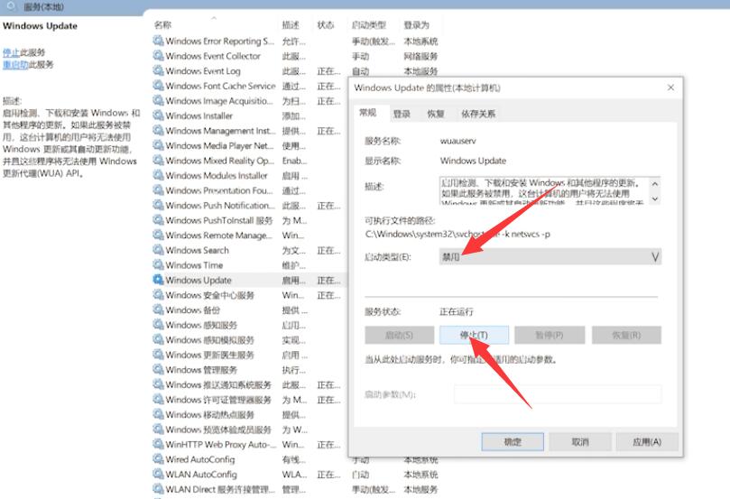This screenshot has height=499, width=730.
Task: Click the 重启动 link to restart service
Action: (15, 64)
